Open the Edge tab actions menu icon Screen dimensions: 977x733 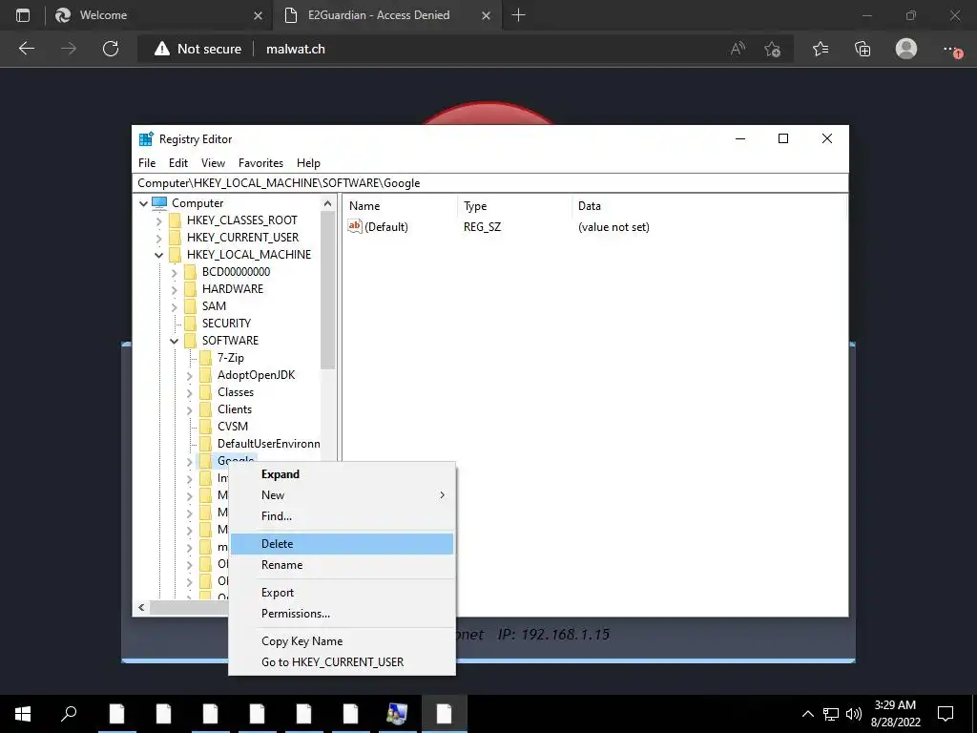click(x=23, y=15)
